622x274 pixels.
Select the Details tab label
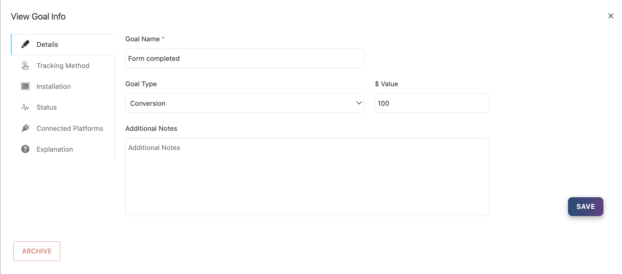click(47, 45)
